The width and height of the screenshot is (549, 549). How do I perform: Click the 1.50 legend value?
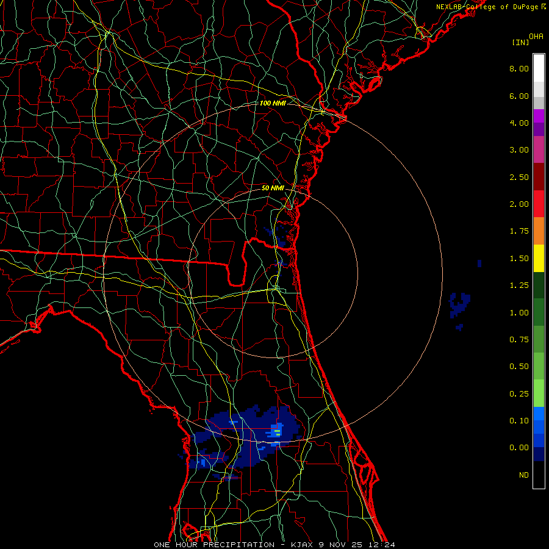point(519,259)
